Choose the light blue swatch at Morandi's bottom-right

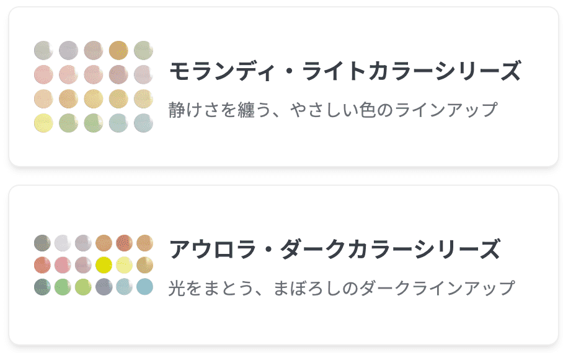coord(143,123)
